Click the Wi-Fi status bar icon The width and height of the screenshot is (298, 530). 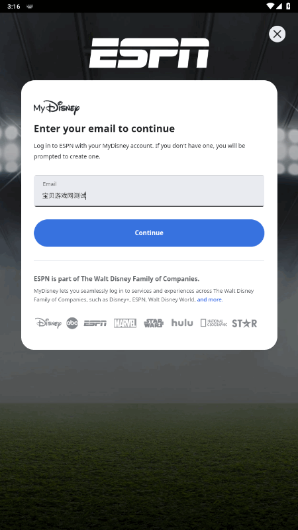(270, 6)
